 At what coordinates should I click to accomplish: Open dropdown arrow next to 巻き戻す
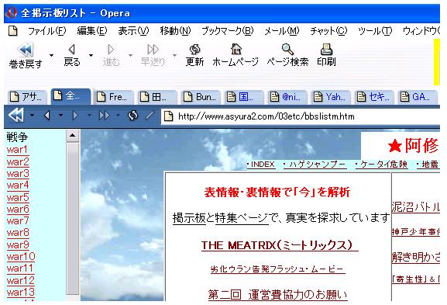point(51,55)
